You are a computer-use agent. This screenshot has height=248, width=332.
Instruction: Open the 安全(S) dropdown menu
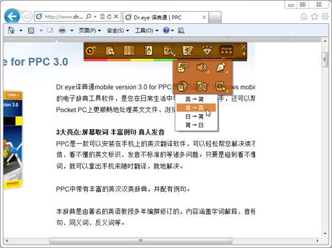[x=118, y=31]
